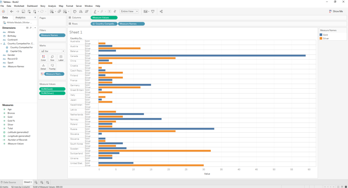The width and height of the screenshot is (348, 188).
Task: Click the New Dashboard tab icon
Action: click(41, 182)
